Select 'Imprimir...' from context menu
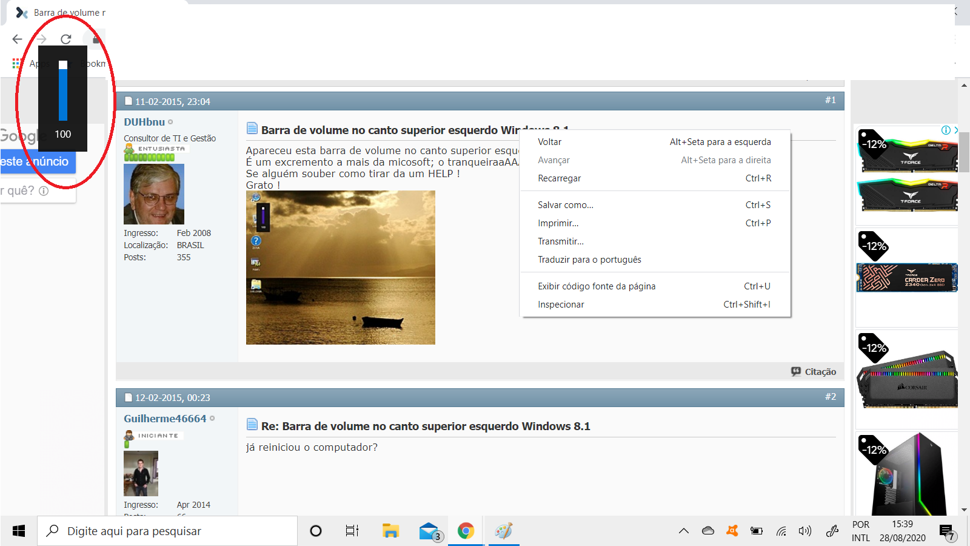The height and width of the screenshot is (546, 970). click(655, 223)
